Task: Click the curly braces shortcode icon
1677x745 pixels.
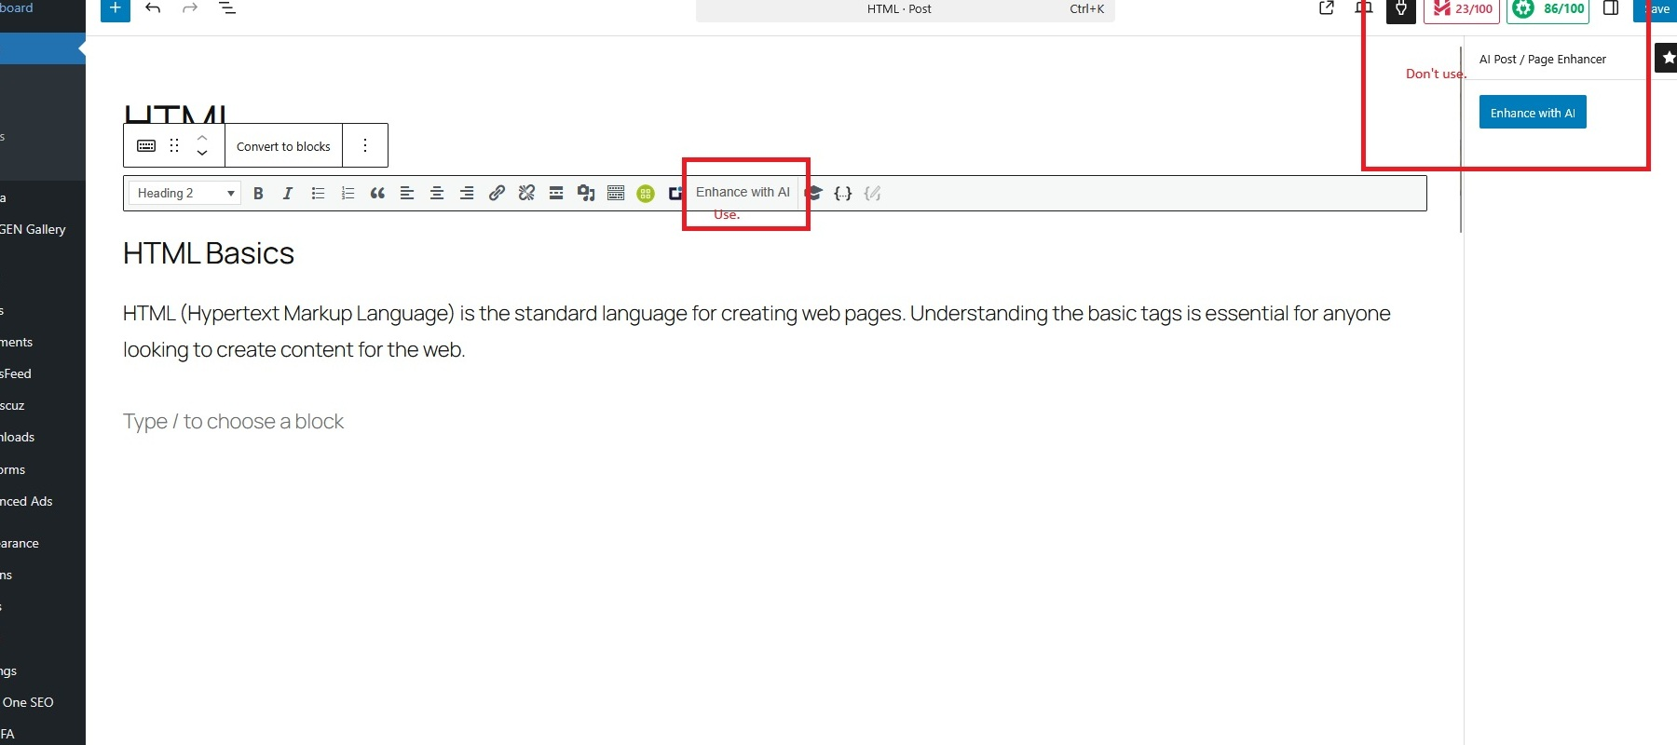Action: coord(842,194)
